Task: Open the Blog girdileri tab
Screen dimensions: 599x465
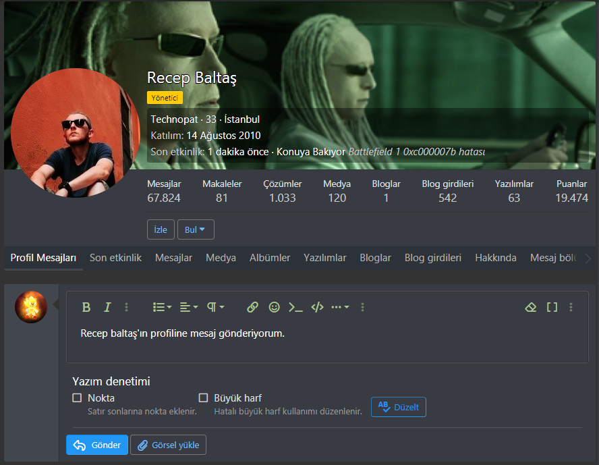Action: 433,258
